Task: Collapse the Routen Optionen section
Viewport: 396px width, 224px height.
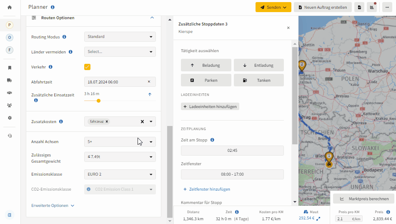Action: (x=152, y=18)
